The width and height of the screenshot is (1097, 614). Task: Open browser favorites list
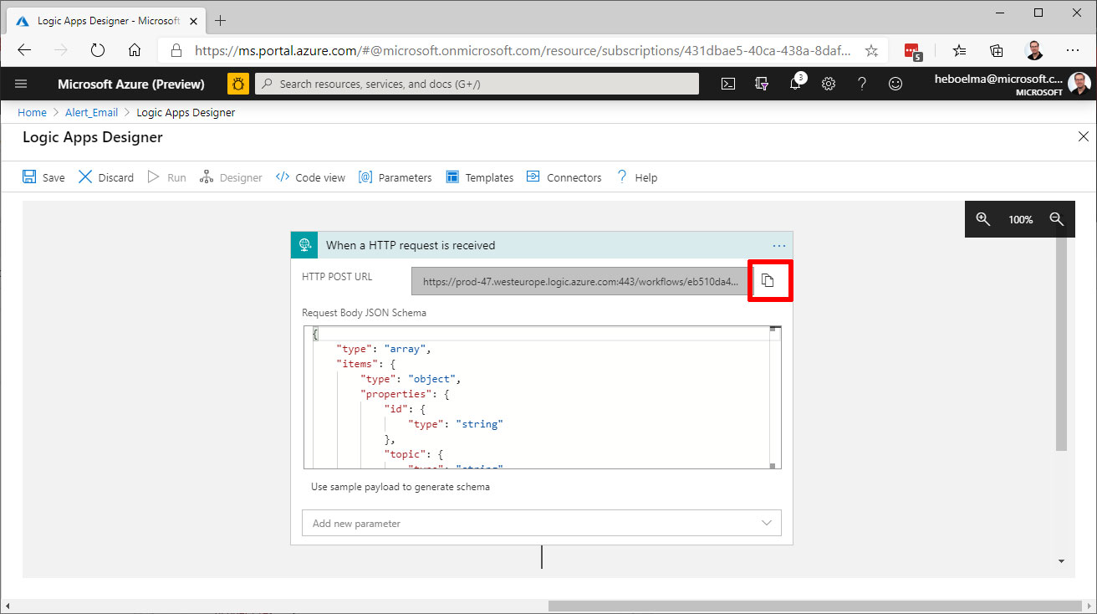point(959,50)
